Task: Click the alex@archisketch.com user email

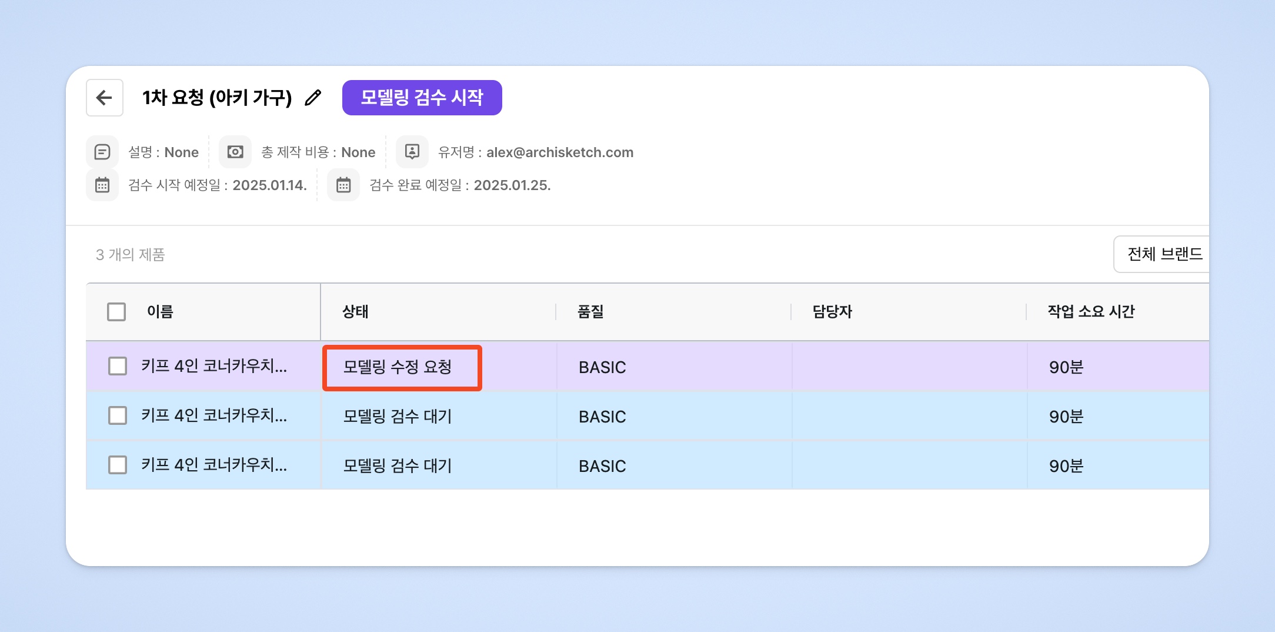Action: coord(559,152)
